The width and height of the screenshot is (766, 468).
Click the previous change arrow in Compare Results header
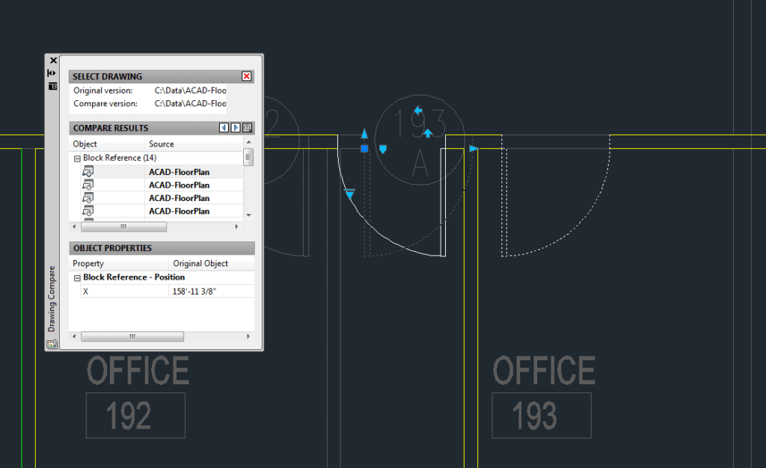tap(224, 127)
